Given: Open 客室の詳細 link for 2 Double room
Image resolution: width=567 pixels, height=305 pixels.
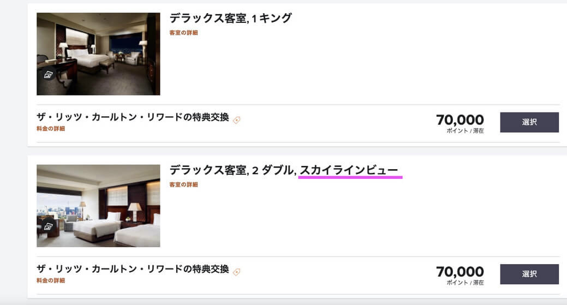Looking at the screenshot, I should tap(184, 184).
